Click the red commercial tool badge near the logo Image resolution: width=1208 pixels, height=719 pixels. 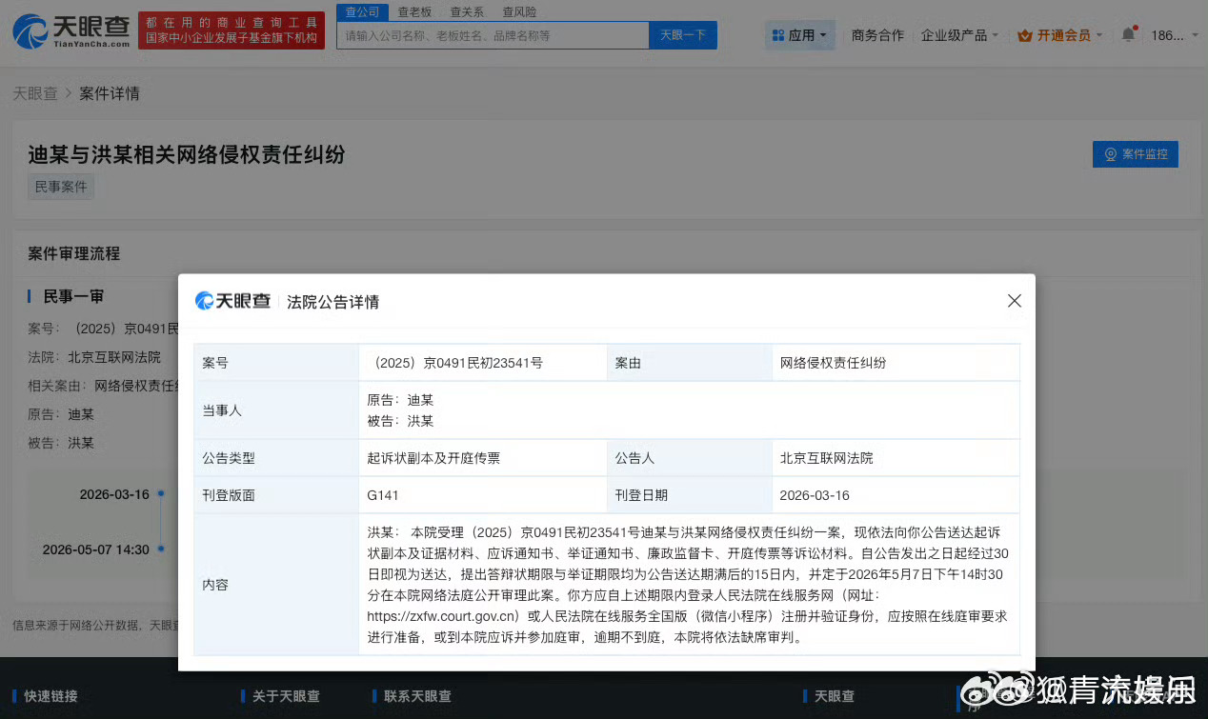click(x=232, y=29)
